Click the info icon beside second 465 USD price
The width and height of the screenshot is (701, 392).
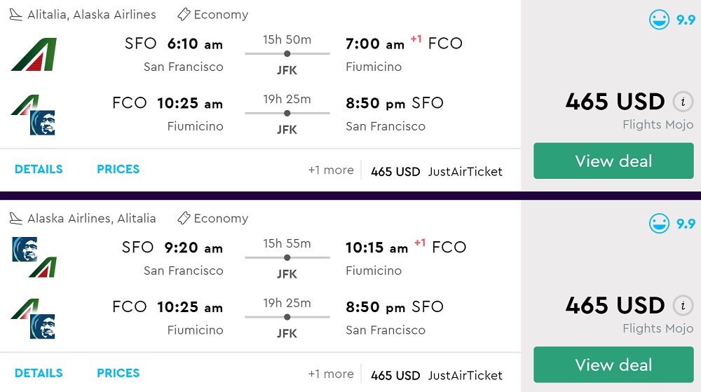pyautogui.click(x=683, y=306)
